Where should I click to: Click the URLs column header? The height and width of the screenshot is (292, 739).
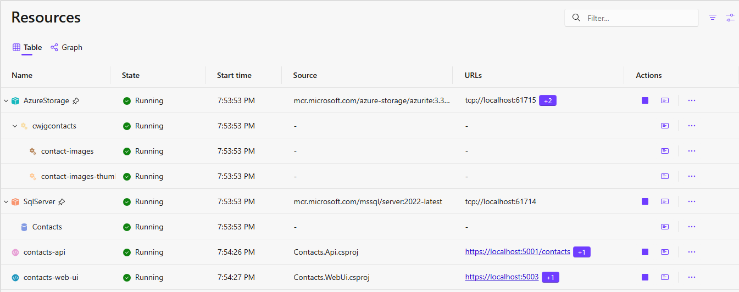coord(473,75)
